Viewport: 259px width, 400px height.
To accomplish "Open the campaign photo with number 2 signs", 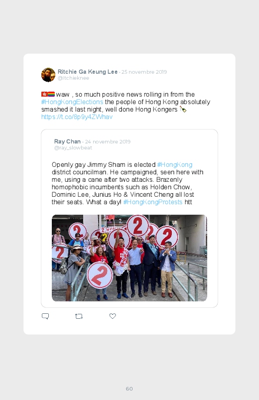I will (129, 258).
